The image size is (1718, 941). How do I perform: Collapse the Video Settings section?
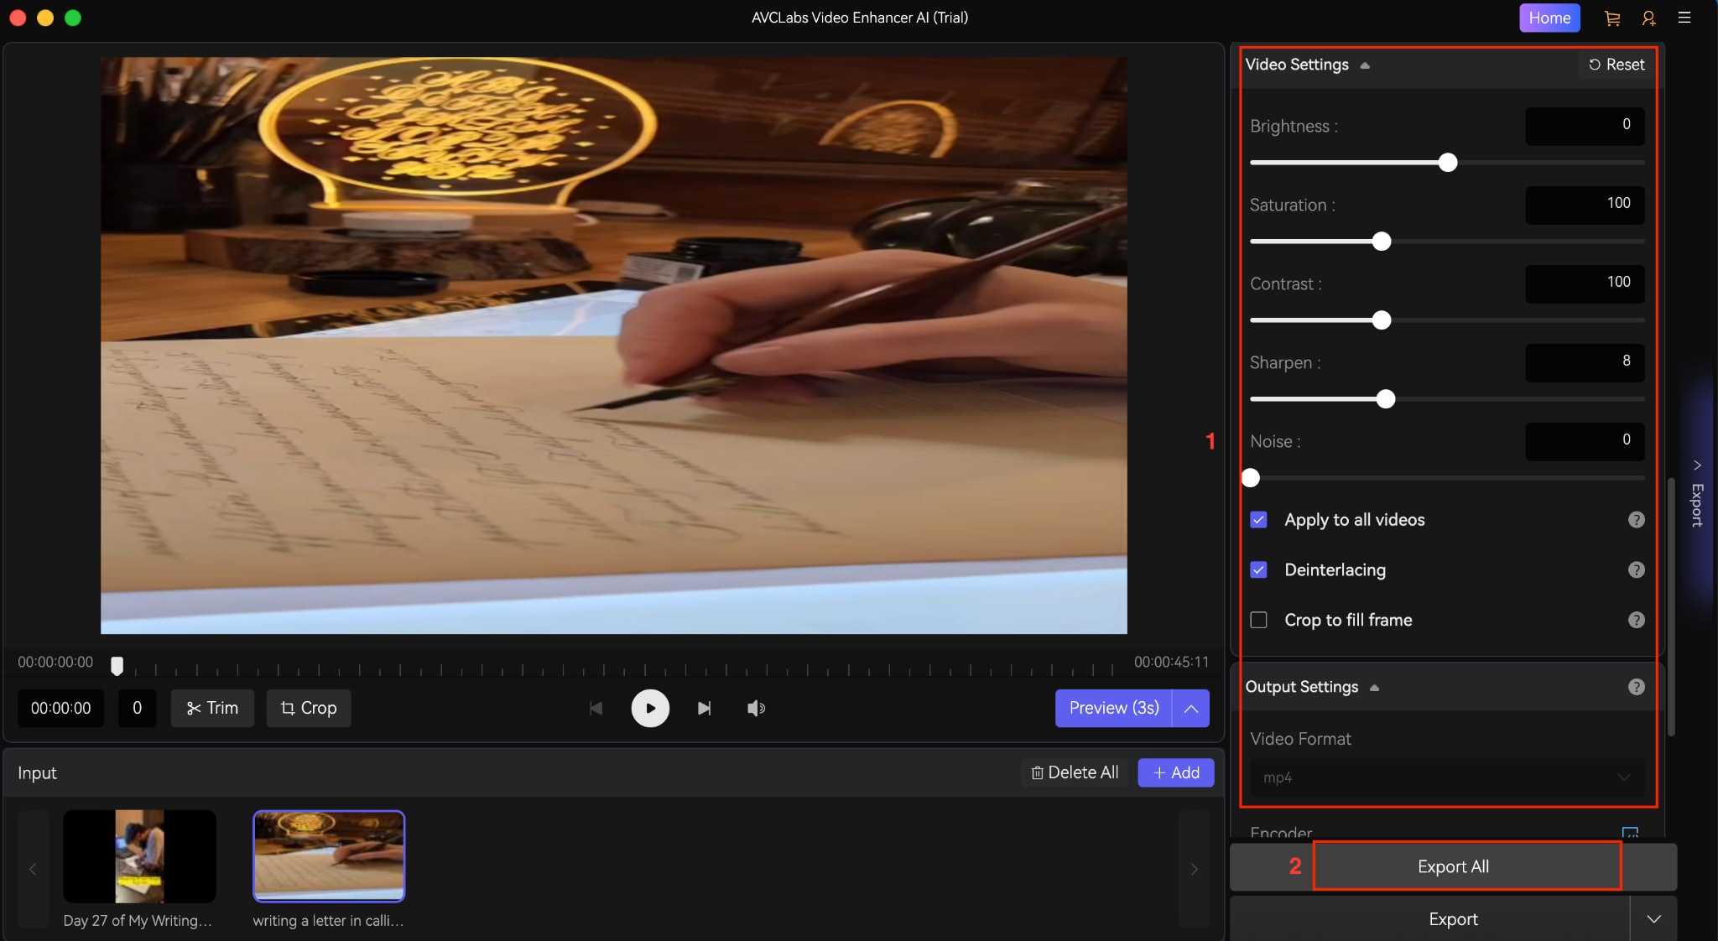tap(1363, 64)
